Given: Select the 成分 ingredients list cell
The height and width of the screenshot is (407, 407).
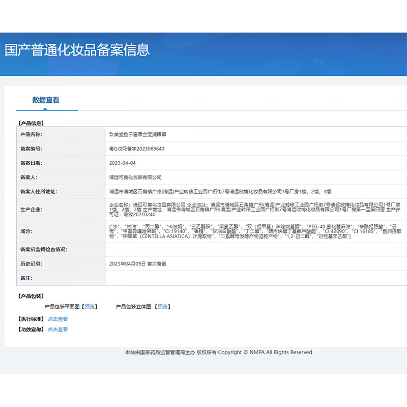Looking at the screenshot, I should 229,232.
